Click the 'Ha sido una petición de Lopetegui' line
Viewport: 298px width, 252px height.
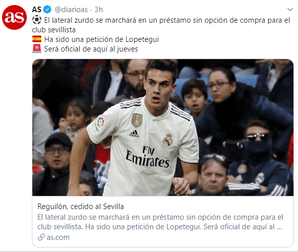pyautogui.click(x=102, y=39)
